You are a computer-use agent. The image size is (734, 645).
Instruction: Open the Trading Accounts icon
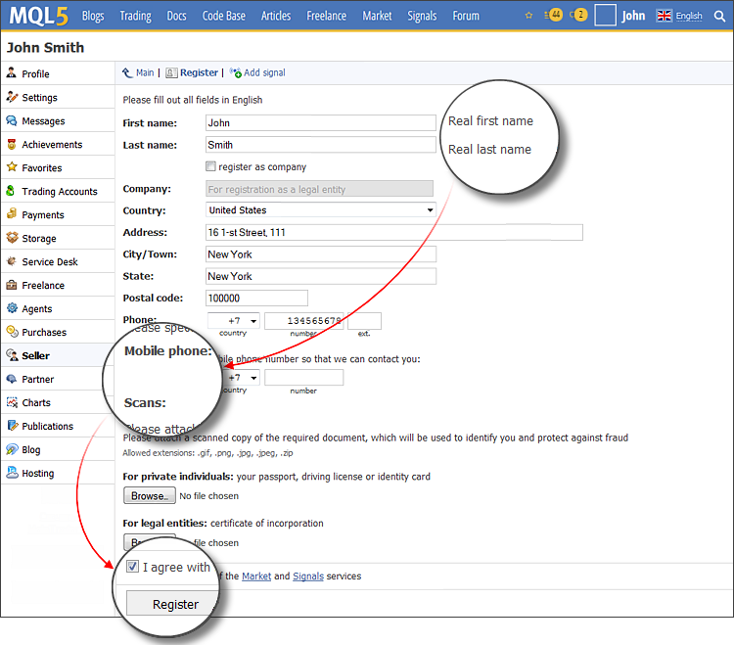(x=11, y=191)
